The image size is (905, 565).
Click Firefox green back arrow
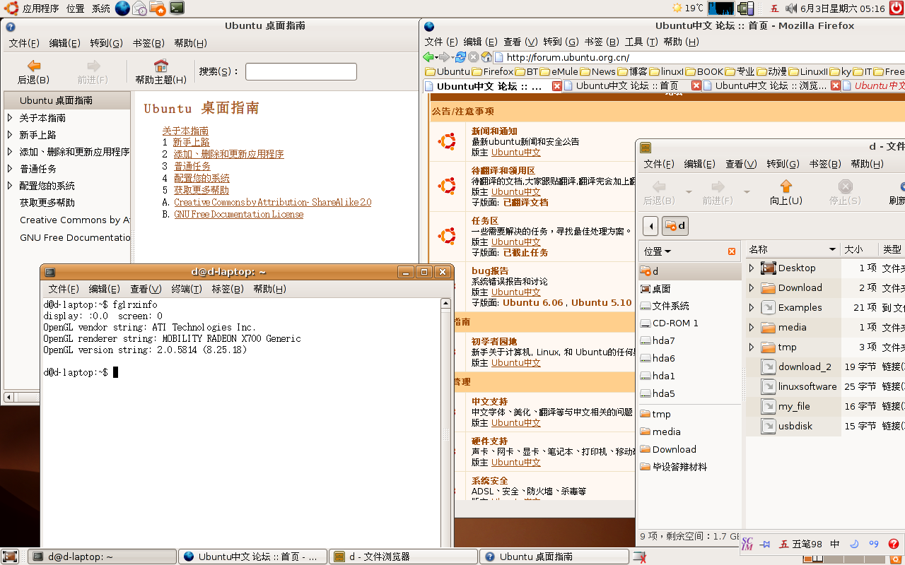tap(428, 57)
